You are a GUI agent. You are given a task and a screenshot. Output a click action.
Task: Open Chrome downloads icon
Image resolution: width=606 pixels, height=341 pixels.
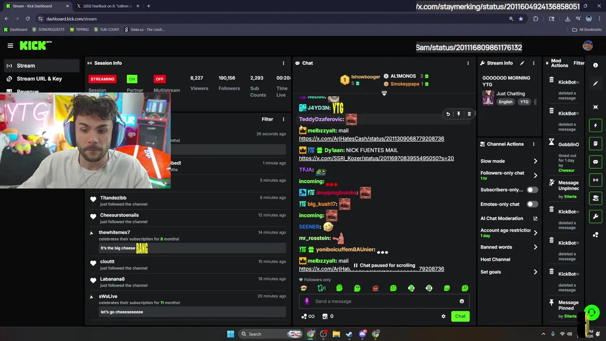tap(567, 19)
